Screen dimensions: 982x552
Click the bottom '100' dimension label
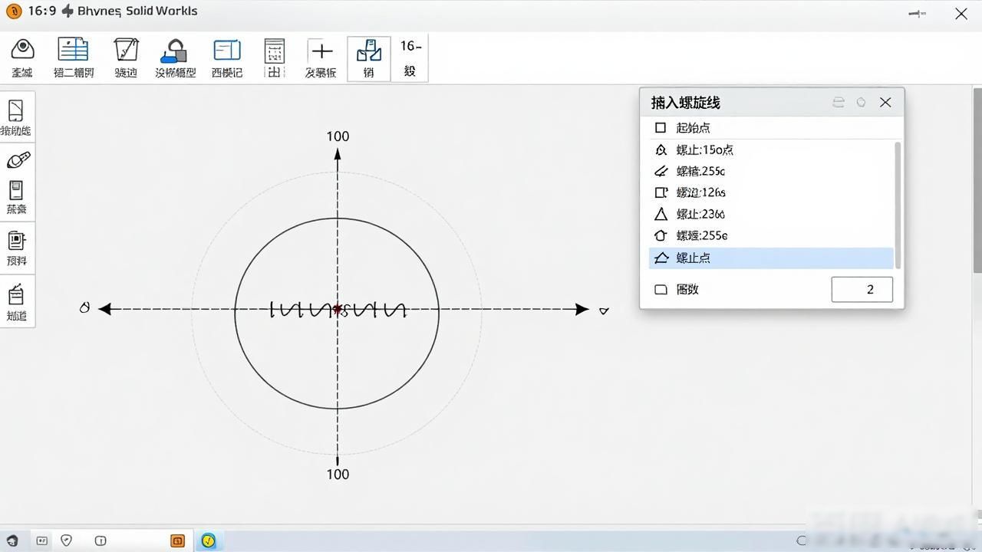pos(338,474)
